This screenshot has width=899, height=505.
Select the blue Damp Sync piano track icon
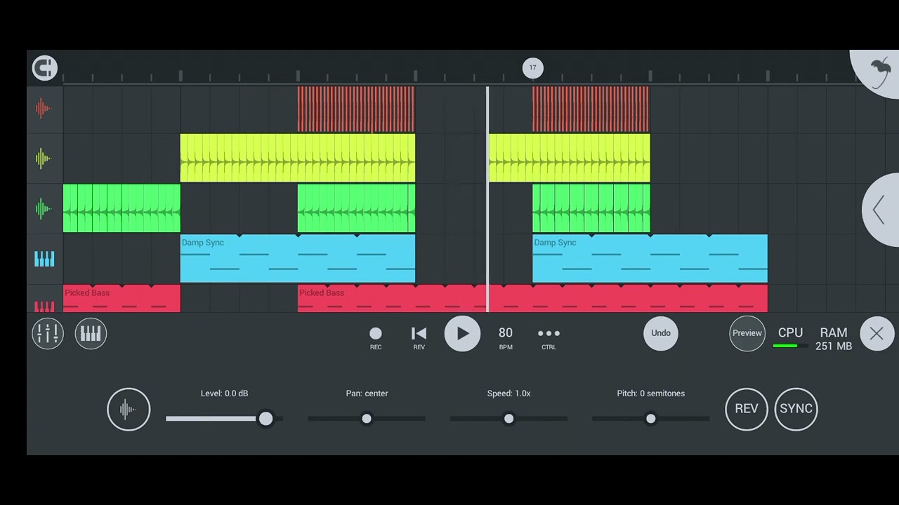[x=44, y=259]
